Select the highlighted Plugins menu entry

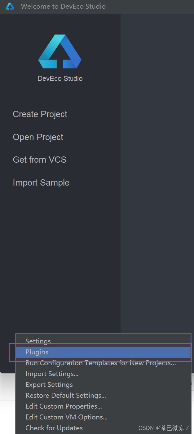(103, 352)
